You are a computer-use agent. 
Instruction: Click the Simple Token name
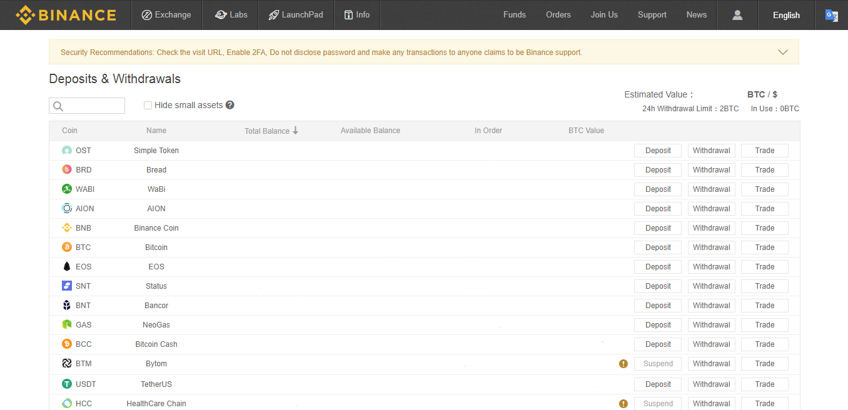point(156,151)
